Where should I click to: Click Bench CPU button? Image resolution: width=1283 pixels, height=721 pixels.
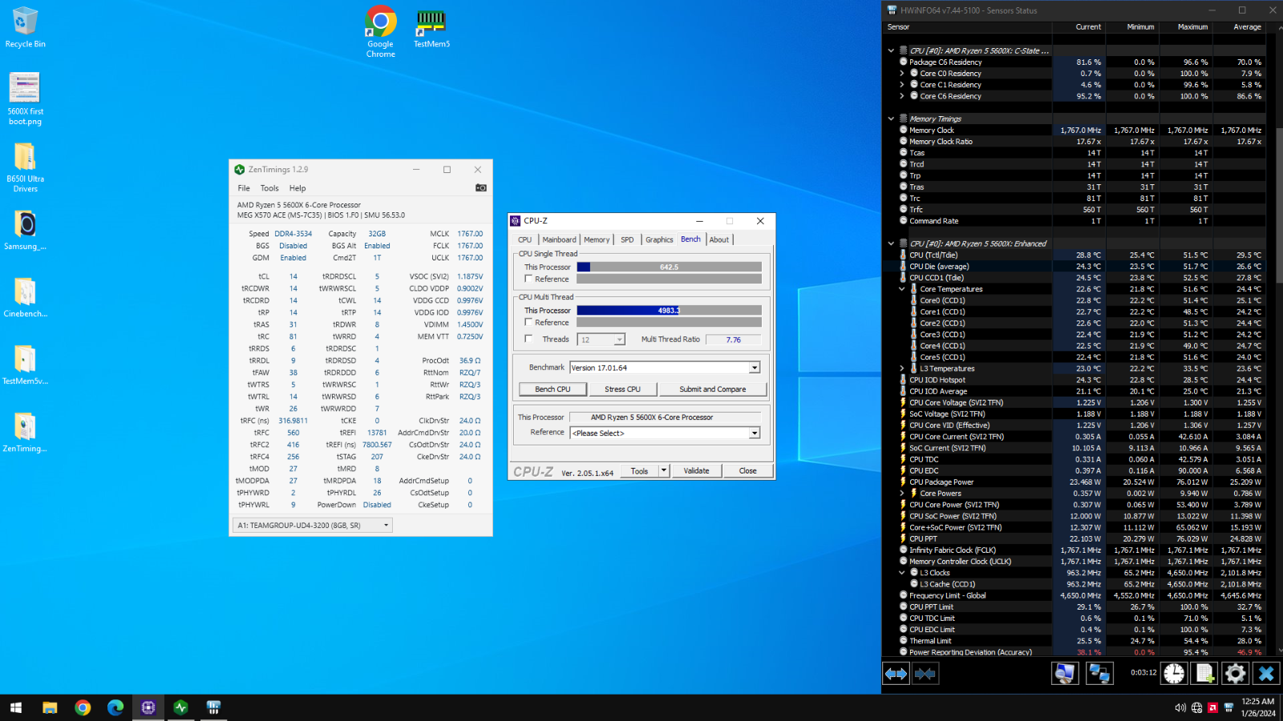tap(553, 389)
